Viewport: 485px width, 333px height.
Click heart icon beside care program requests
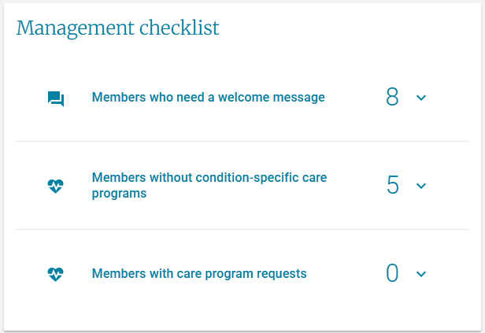(55, 275)
